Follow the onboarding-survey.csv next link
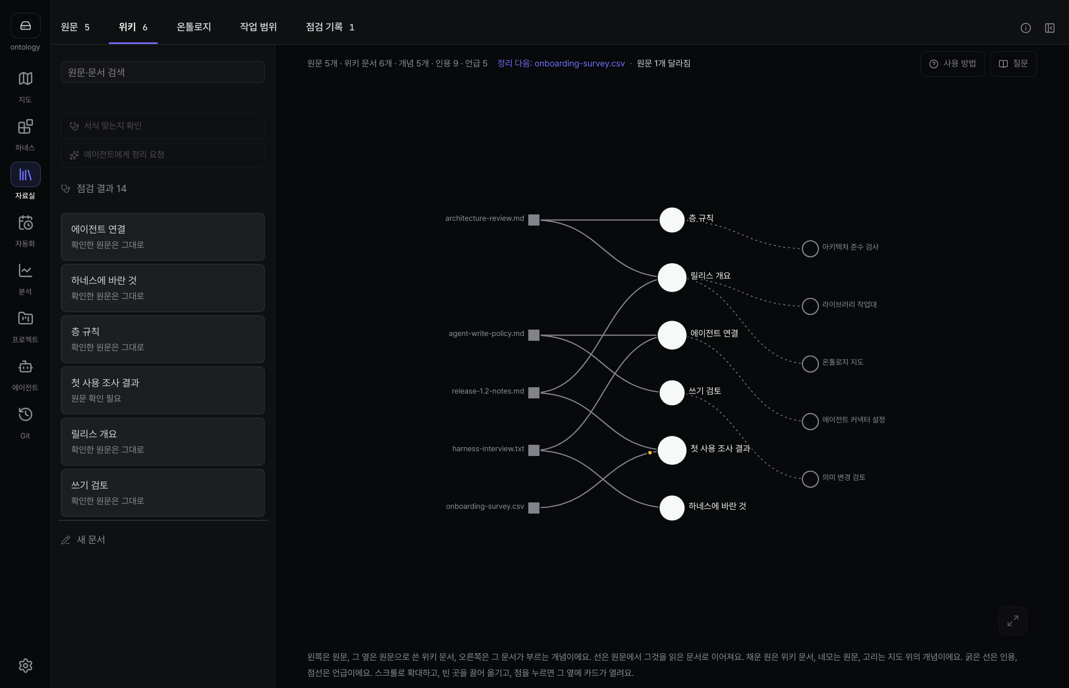The image size is (1069, 688). pos(561,64)
